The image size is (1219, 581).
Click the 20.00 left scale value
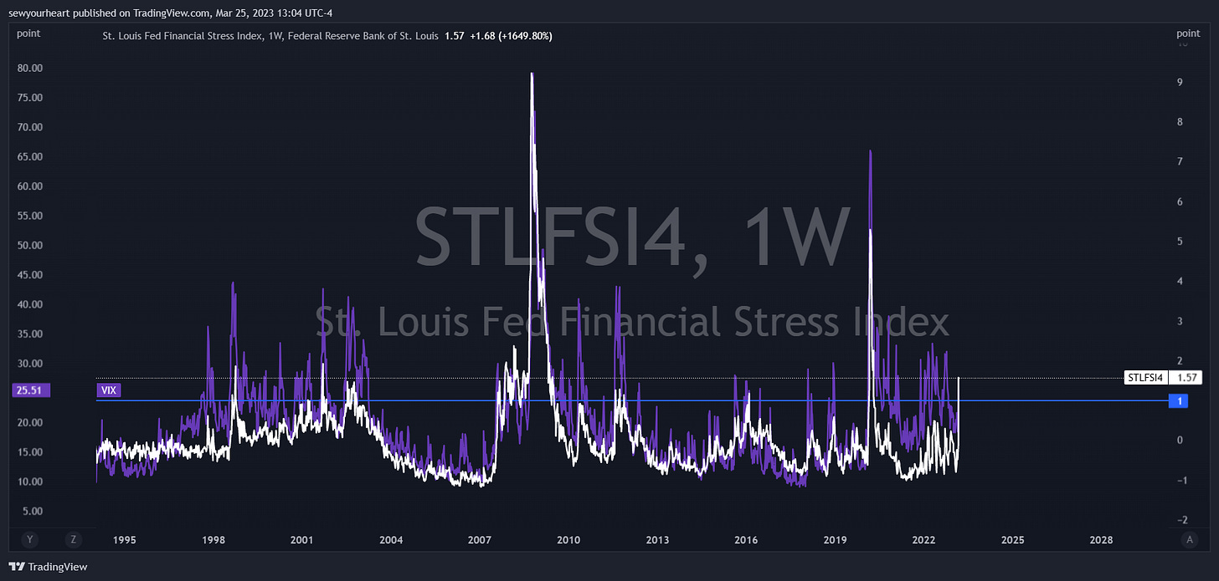[29, 422]
